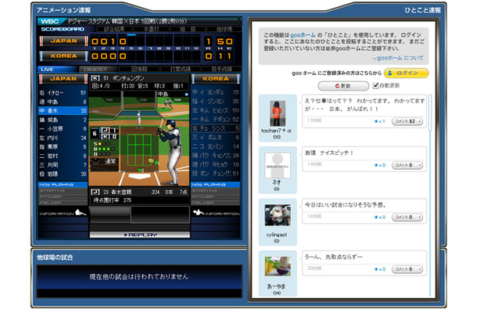Select キム テギュン 52 in Korea lineup
This screenshot has width=477, height=313.
[x=215, y=120]
